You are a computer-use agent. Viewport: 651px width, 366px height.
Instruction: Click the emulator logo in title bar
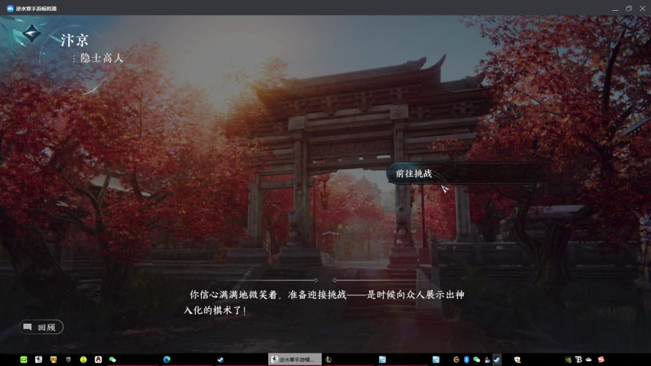[x=9, y=8]
